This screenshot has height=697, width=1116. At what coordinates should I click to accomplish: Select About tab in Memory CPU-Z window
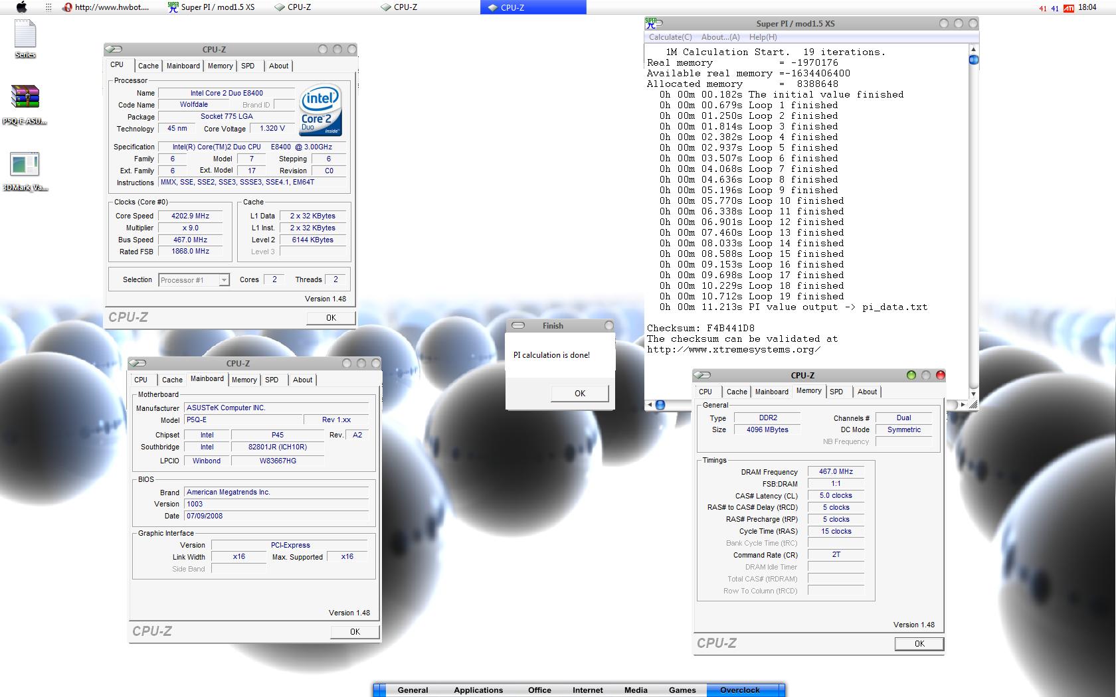point(867,392)
